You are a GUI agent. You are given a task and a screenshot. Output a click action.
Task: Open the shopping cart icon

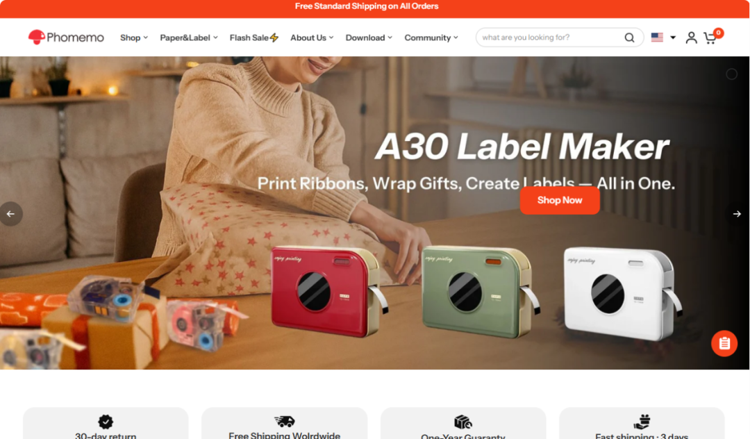pos(710,38)
